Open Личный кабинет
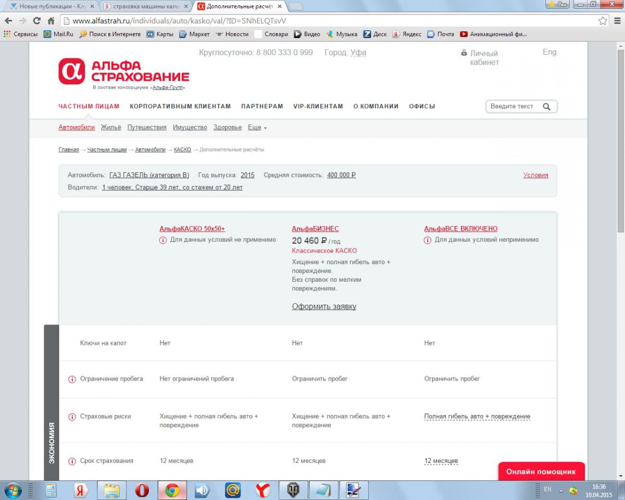Viewport: 625px width, 500px height. click(x=480, y=58)
